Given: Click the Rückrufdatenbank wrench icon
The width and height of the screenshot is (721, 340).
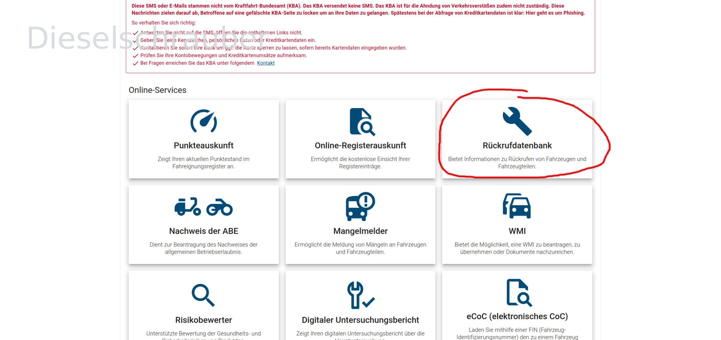Looking at the screenshot, I should [x=517, y=121].
